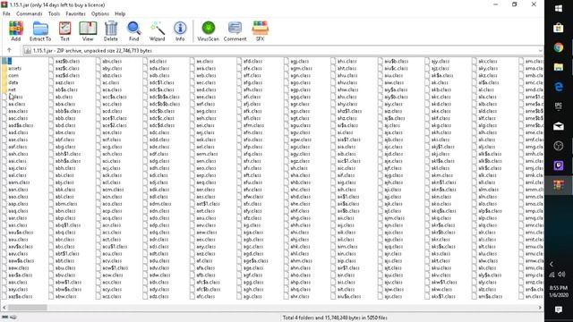Screen dimensions: 573x322
Task: Click the View toolbar icon
Action: click(88, 30)
